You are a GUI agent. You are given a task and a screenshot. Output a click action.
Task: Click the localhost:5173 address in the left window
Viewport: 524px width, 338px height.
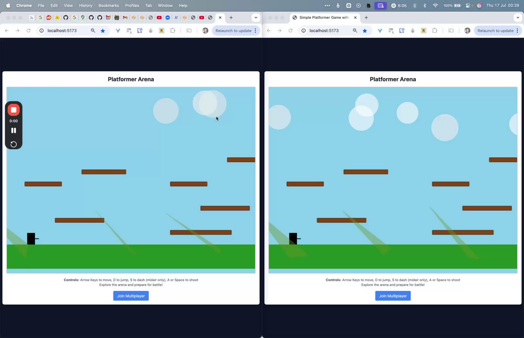(62, 31)
